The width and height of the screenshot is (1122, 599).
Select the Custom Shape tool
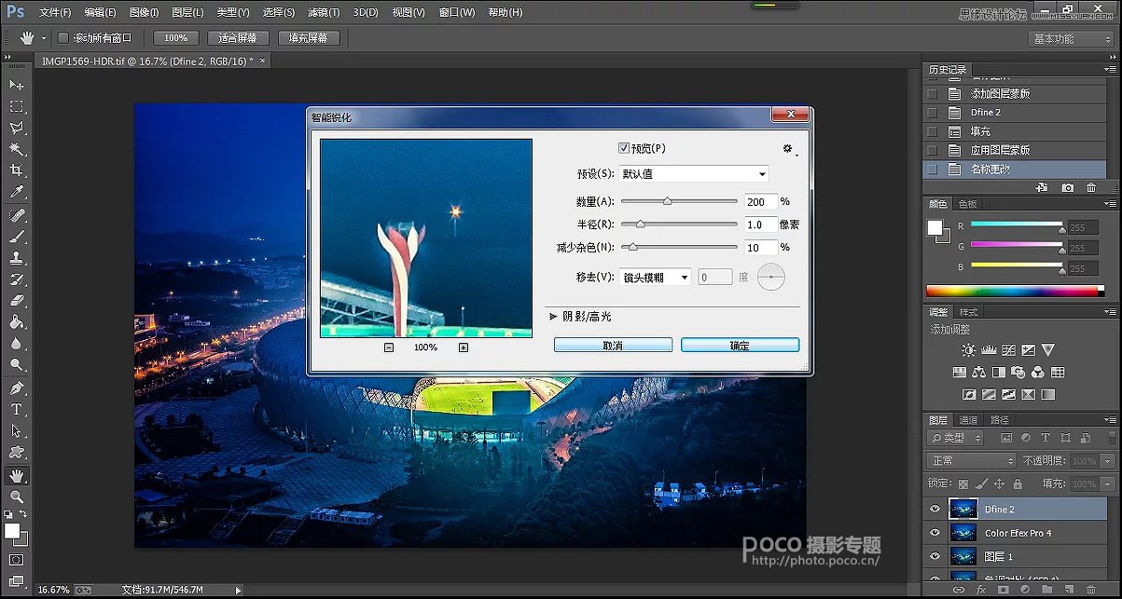17,452
